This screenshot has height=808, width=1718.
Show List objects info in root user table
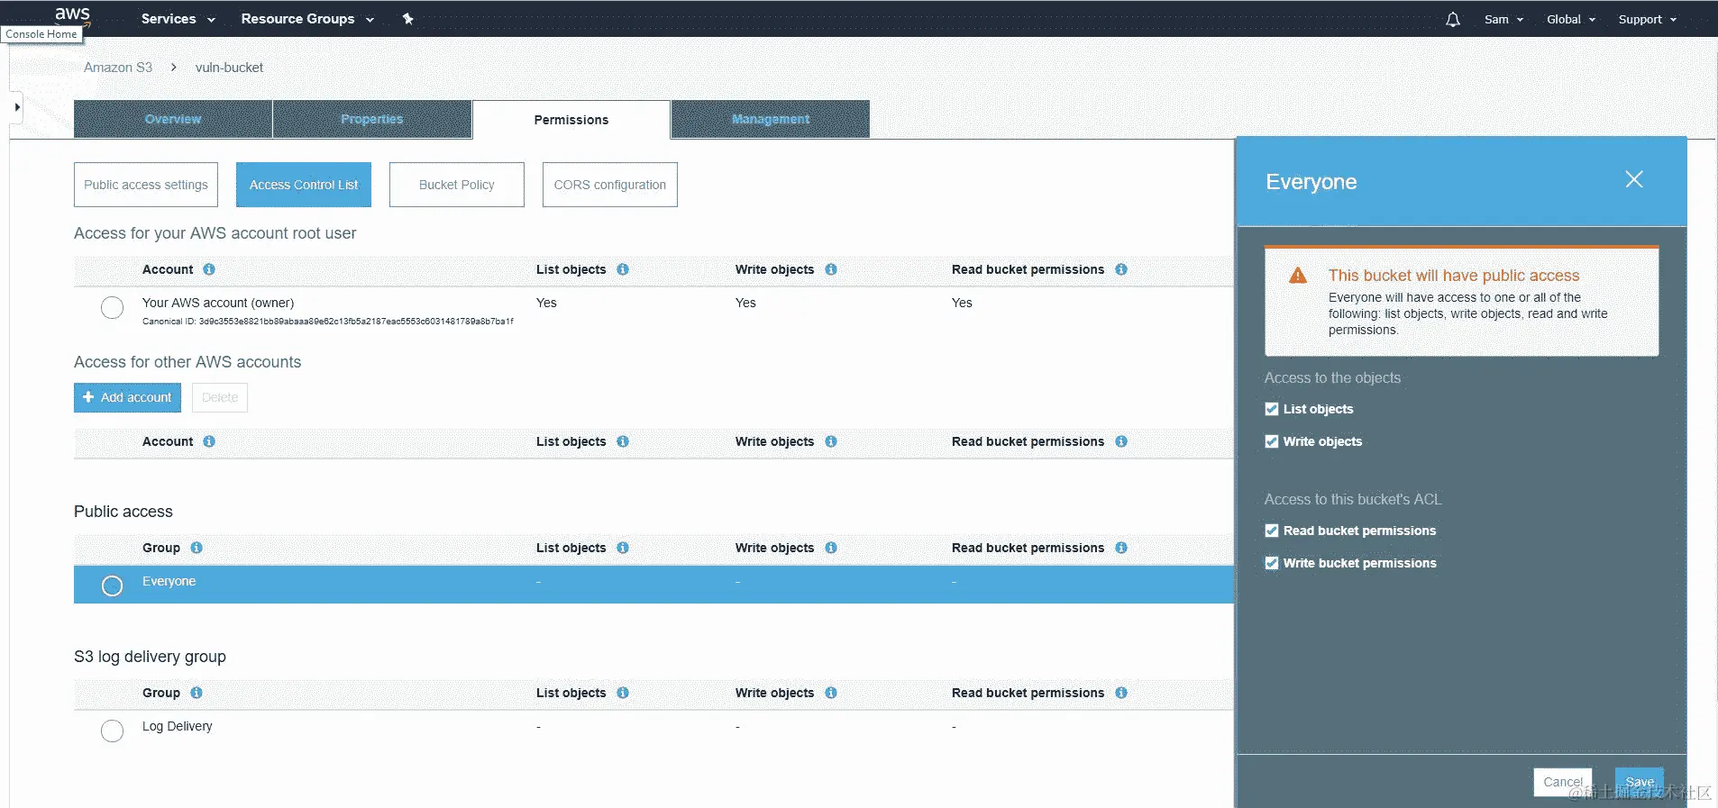(623, 269)
